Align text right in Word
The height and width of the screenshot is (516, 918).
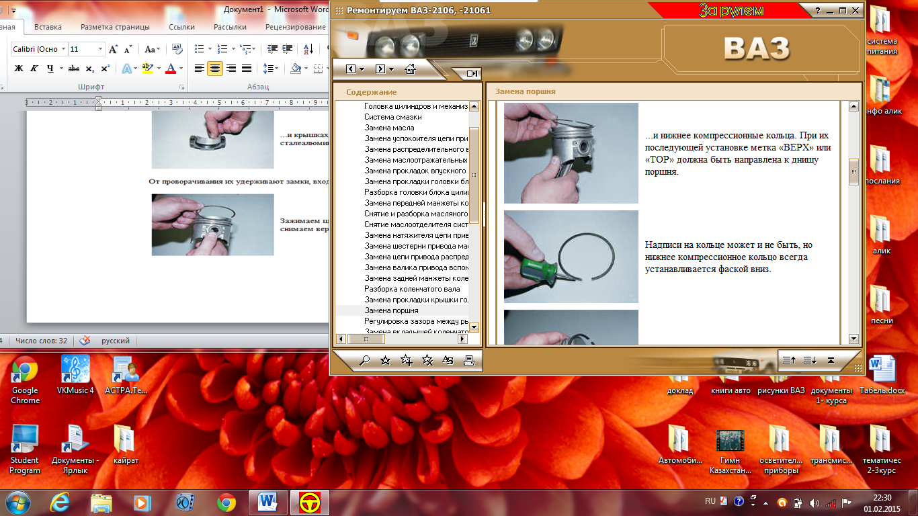point(231,69)
